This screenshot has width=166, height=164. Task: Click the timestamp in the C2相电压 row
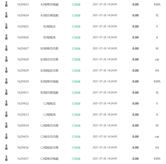point(105,103)
